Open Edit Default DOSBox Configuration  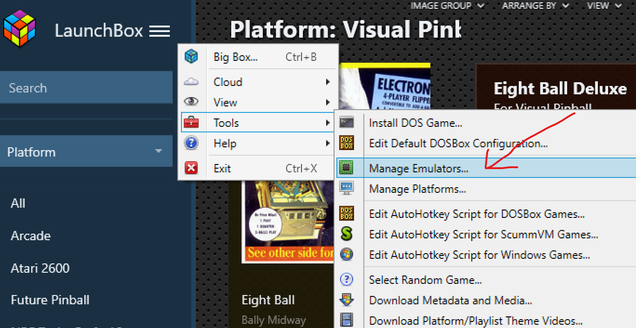486,143
